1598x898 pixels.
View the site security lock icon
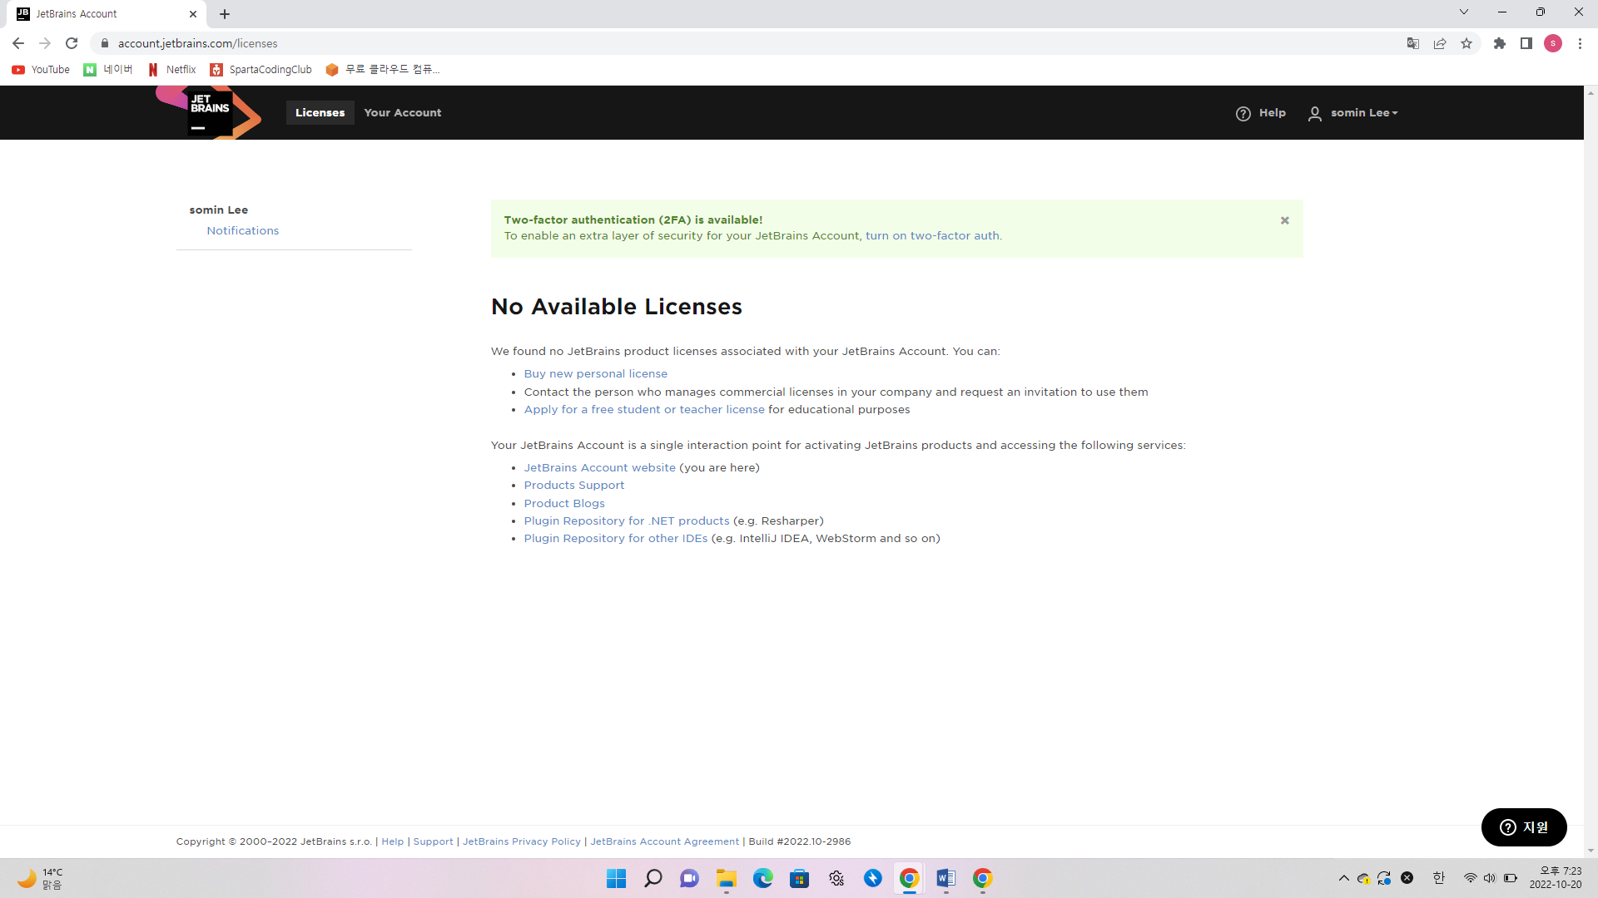(105, 43)
